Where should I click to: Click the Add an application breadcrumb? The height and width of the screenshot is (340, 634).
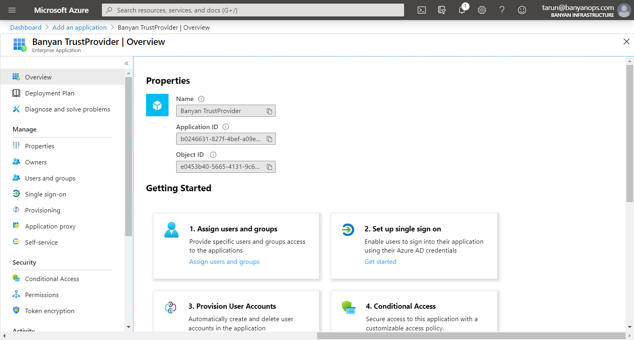(x=79, y=27)
